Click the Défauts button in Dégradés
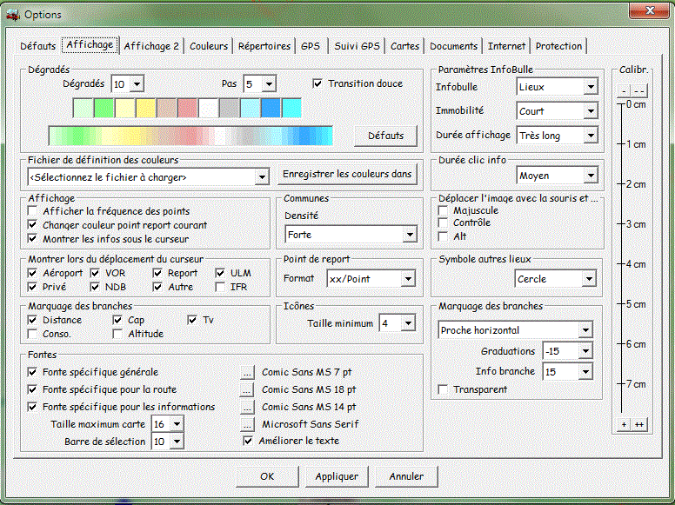The width and height of the screenshot is (675, 505). pyautogui.click(x=385, y=136)
